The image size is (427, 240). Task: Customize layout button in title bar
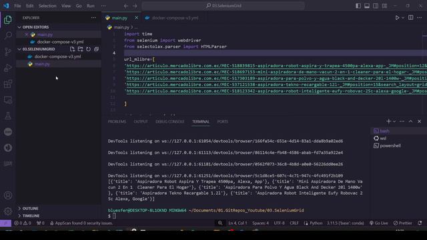click(x=384, y=6)
